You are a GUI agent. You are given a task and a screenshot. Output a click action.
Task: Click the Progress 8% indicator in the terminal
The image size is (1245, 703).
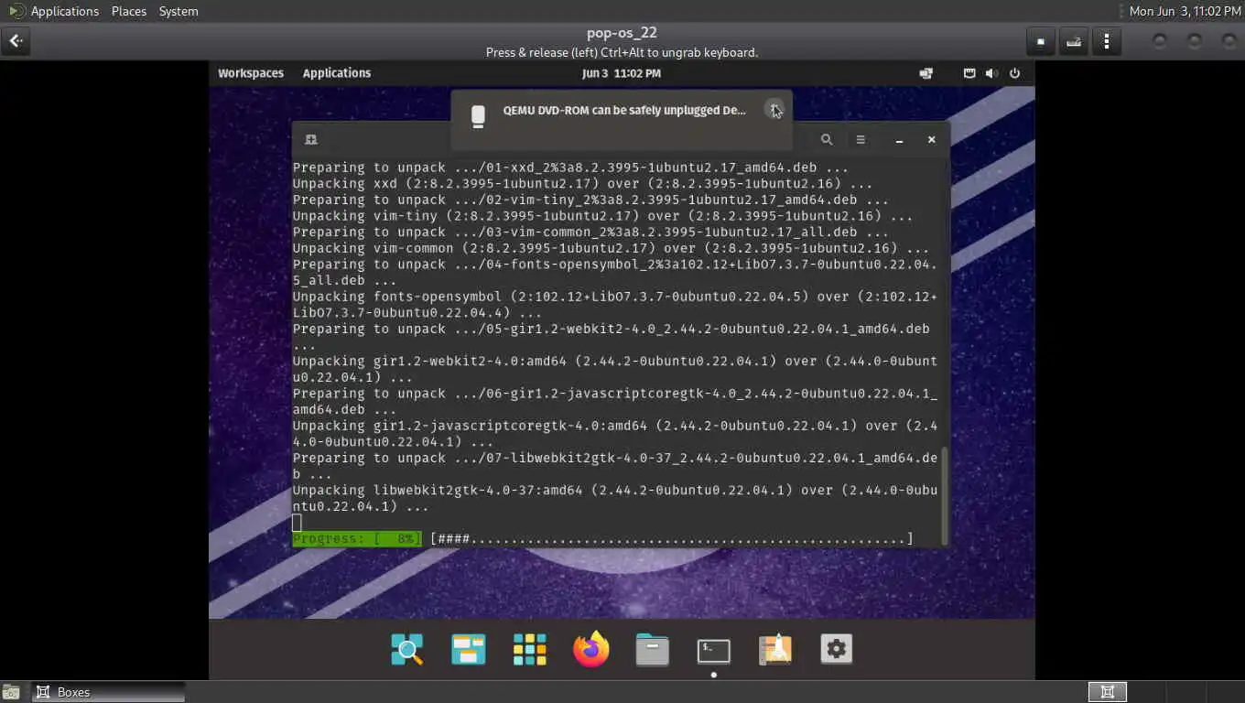tap(356, 538)
